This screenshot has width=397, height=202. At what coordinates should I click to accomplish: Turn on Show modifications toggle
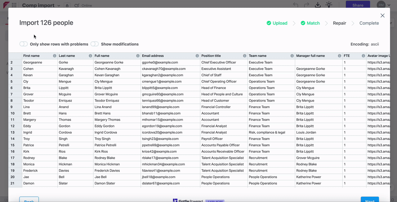[x=95, y=44]
